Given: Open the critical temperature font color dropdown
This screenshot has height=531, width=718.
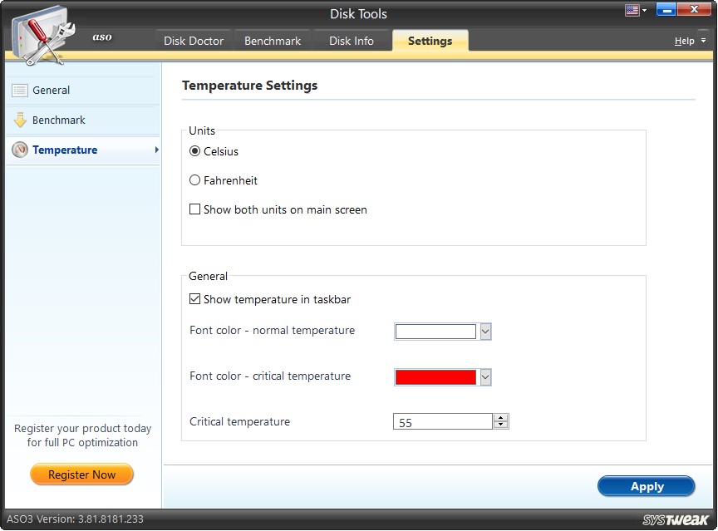Looking at the screenshot, I should (486, 376).
